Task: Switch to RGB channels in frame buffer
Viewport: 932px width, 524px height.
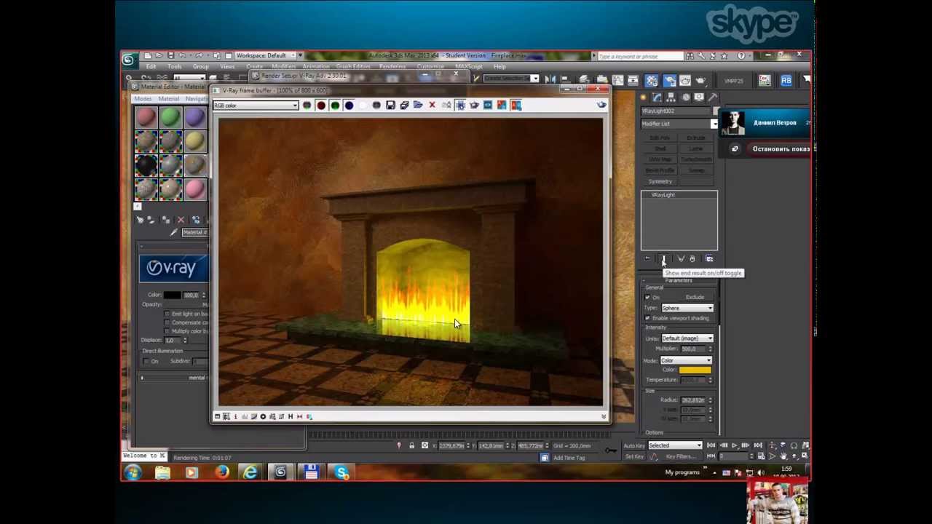Action: (x=307, y=106)
